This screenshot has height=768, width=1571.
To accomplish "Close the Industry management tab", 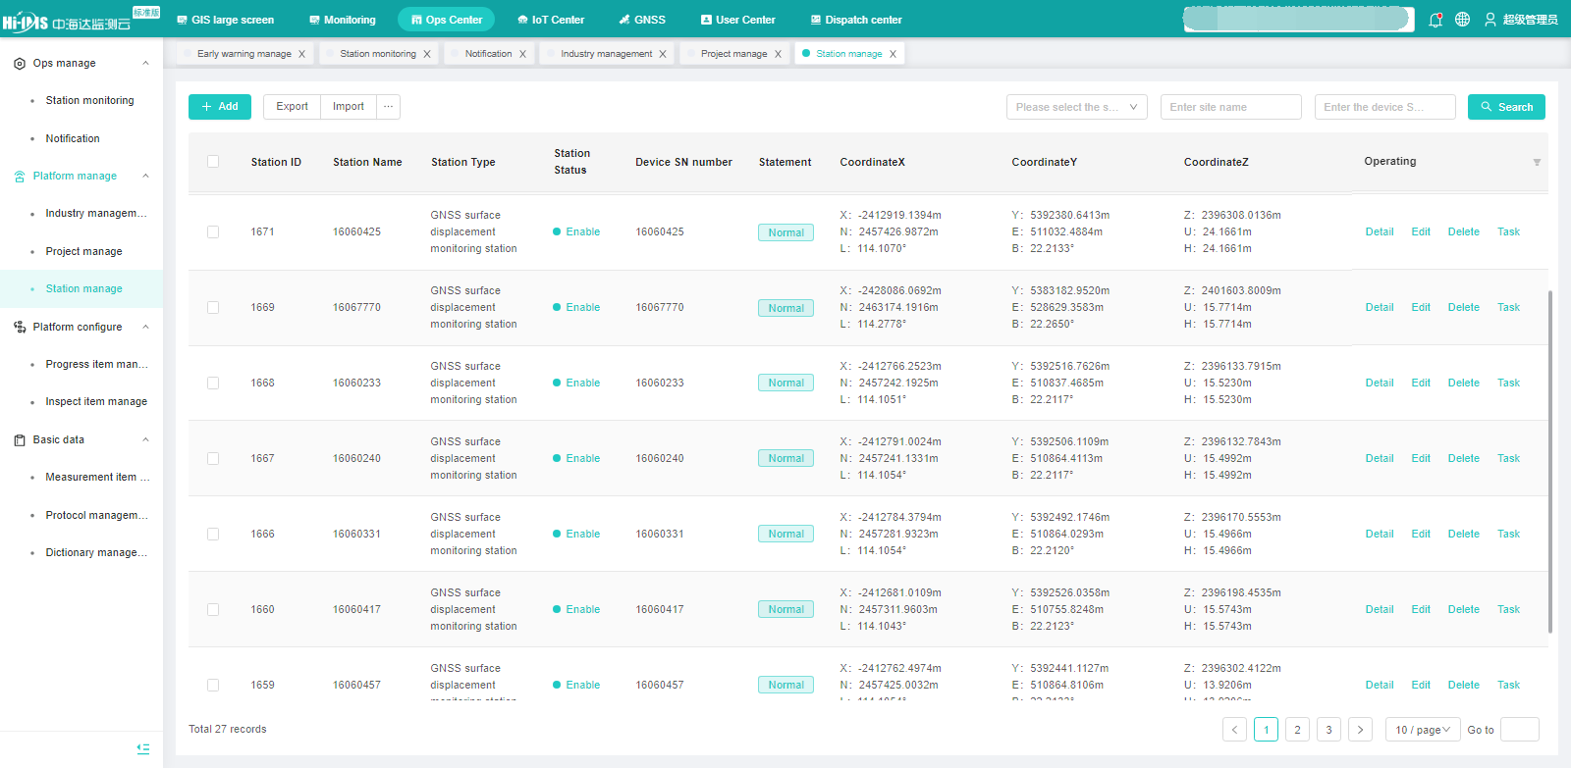I will [663, 54].
